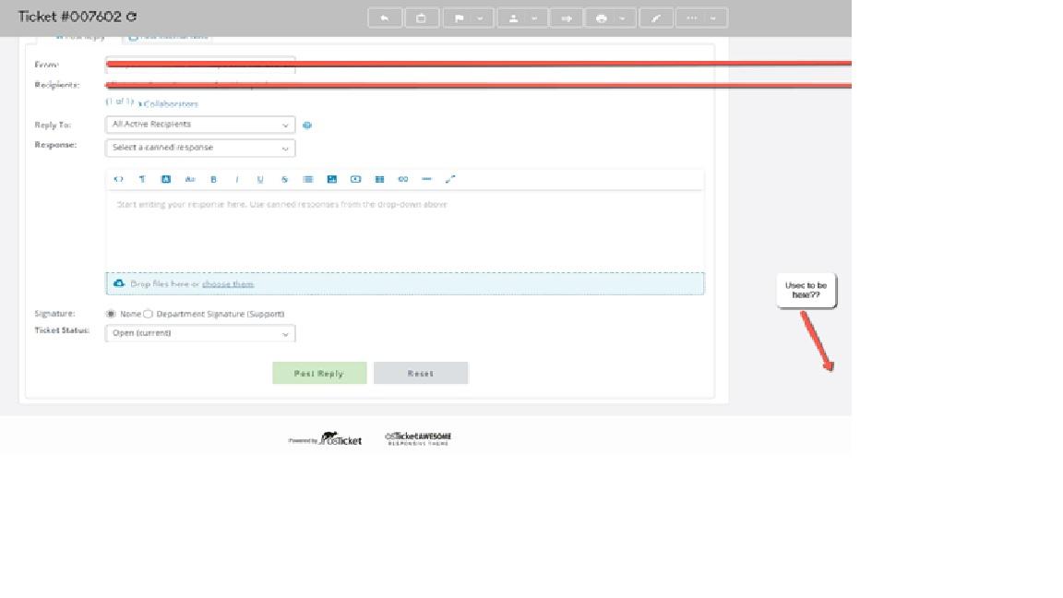Insert a link using editor toolbar

(402, 179)
